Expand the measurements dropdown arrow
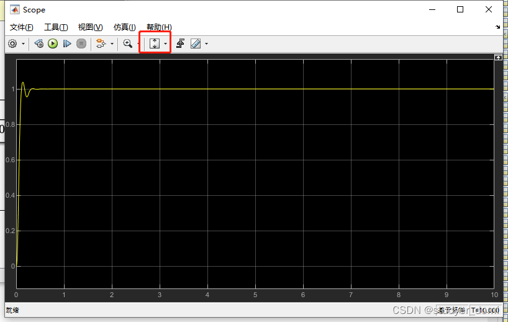508x322 pixels. [x=206, y=44]
